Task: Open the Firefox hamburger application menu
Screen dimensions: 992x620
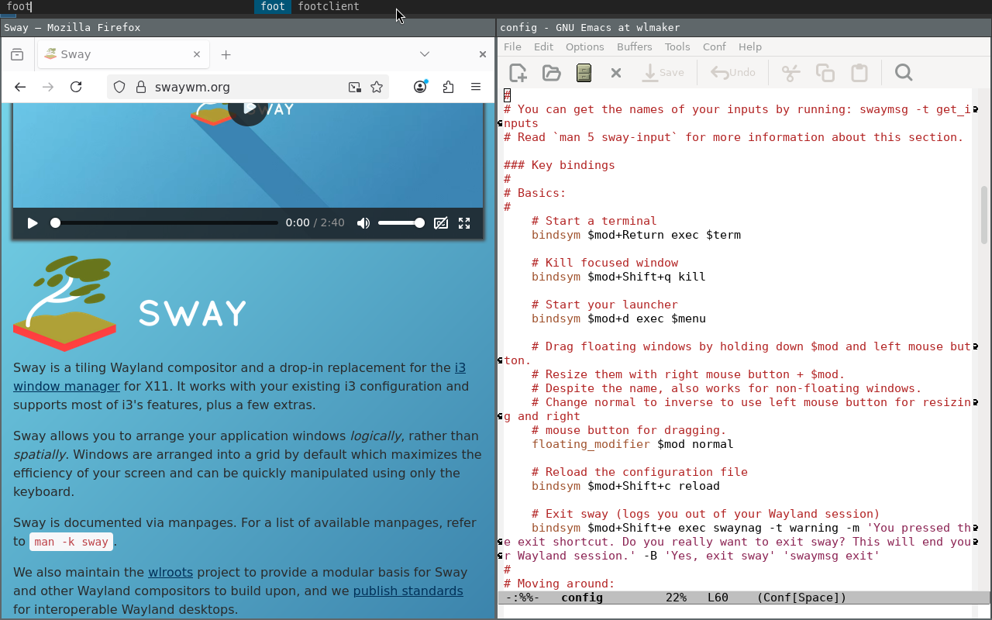Action: [x=476, y=87]
